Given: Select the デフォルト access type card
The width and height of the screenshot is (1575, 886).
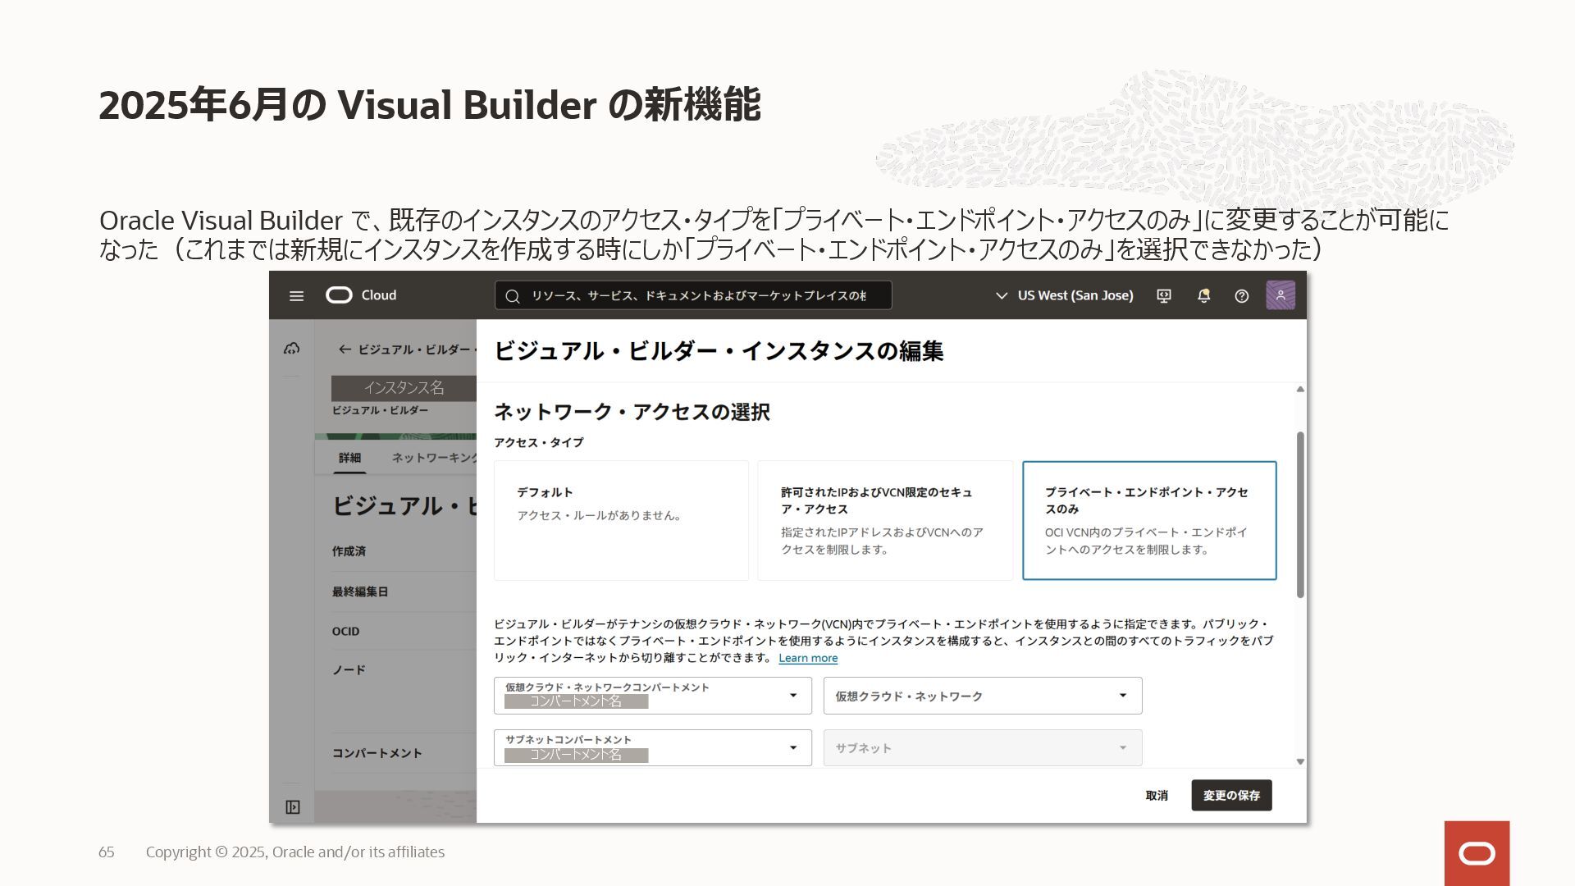Looking at the screenshot, I should 621,521.
